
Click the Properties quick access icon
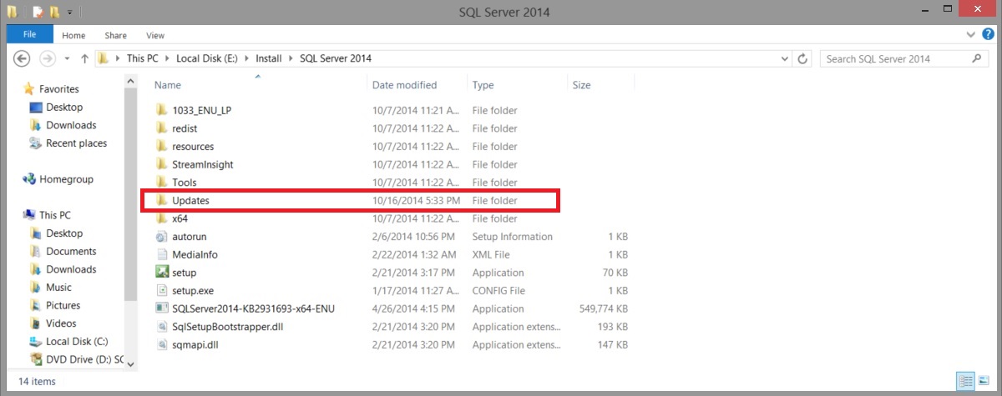point(38,13)
